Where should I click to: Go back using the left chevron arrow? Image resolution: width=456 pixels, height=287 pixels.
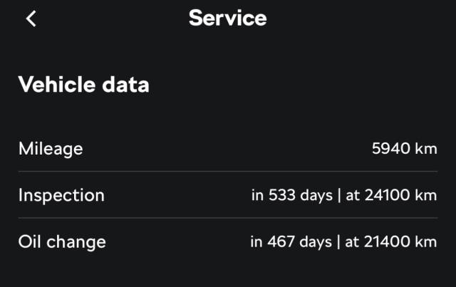31,19
